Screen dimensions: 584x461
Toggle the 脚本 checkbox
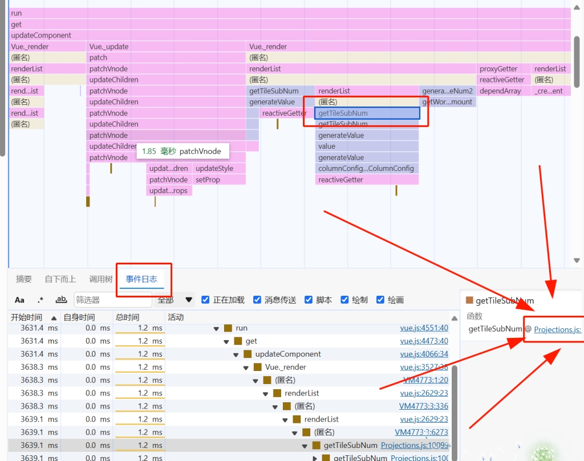click(309, 300)
